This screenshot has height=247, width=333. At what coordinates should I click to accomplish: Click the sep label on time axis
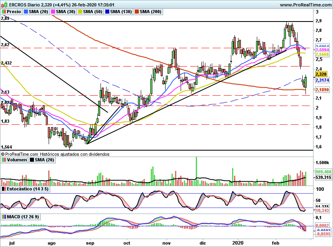(90, 243)
